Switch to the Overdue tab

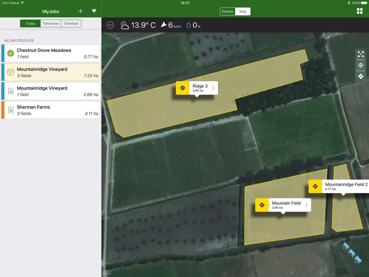coord(71,23)
